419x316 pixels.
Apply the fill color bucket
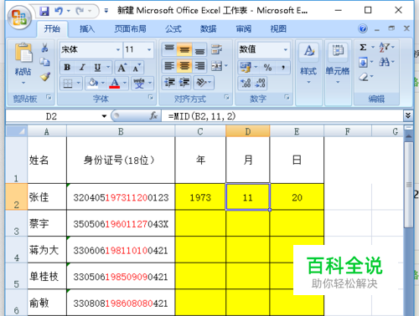tap(93, 83)
